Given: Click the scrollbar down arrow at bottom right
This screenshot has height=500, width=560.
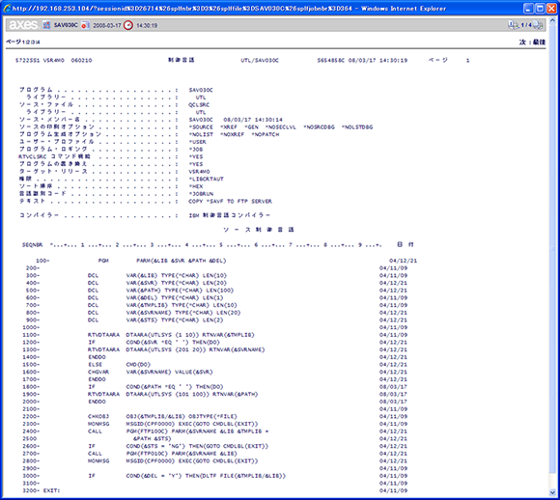Looking at the screenshot, I should pos(553,493).
